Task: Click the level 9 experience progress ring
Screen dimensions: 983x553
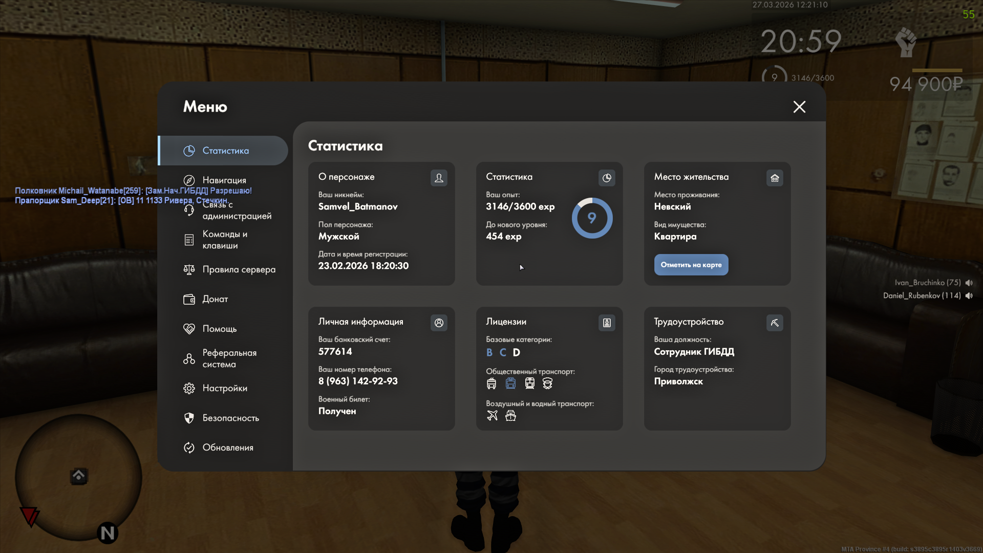Action: click(592, 218)
